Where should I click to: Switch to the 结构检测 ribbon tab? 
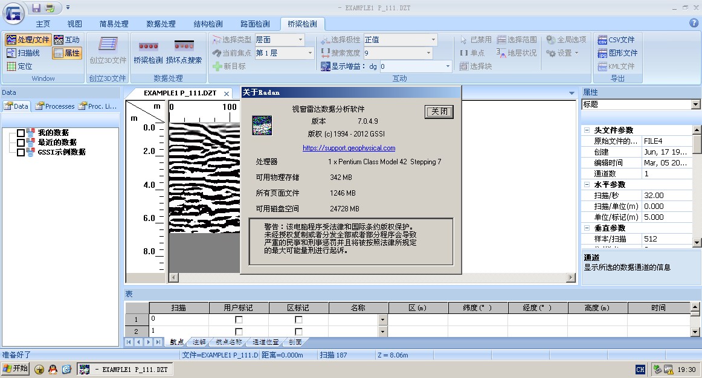(x=208, y=24)
